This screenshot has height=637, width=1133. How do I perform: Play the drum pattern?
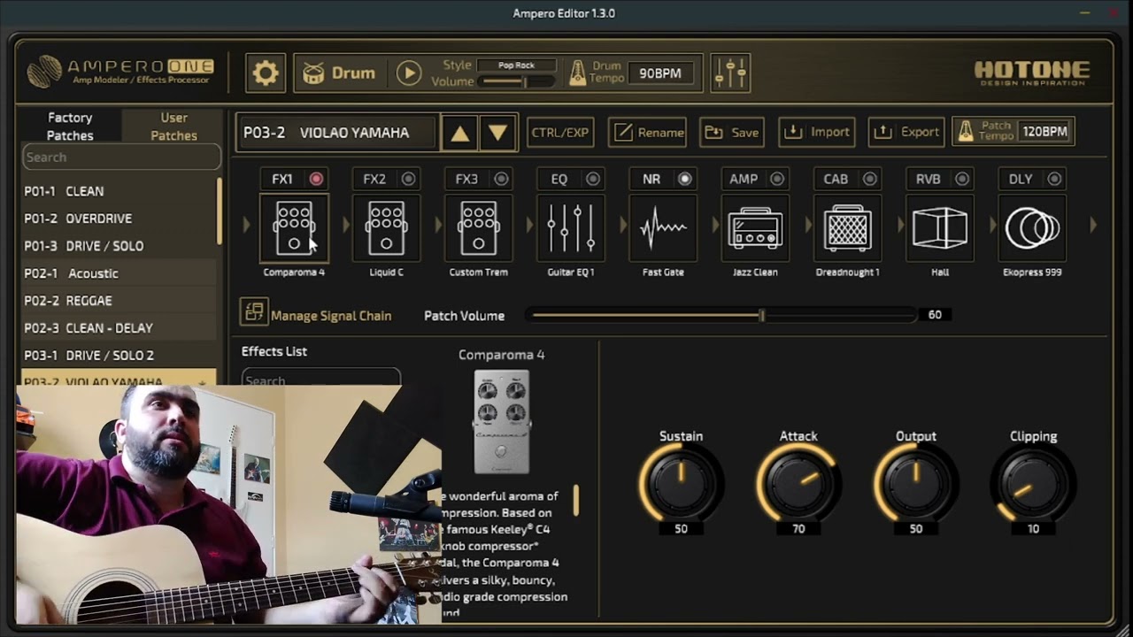[408, 73]
